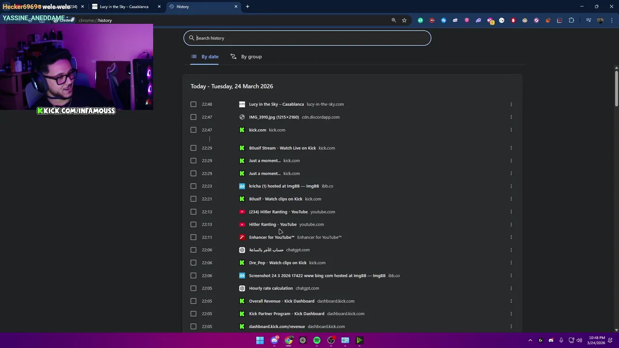Viewport: 619px width, 348px height.
Task: Show hidden system tray icons
Action: coord(530,340)
